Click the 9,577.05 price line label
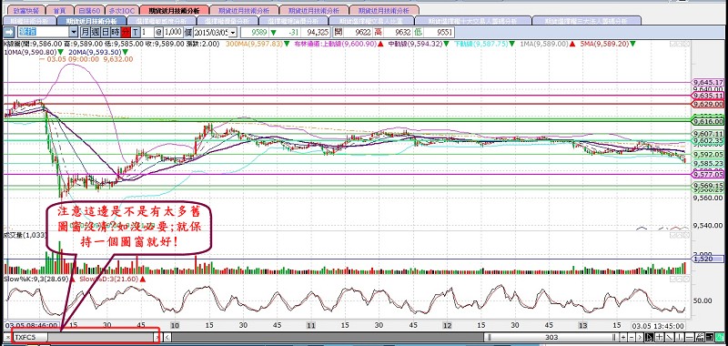The height and width of the screenshot is (346, 728). 708,175
